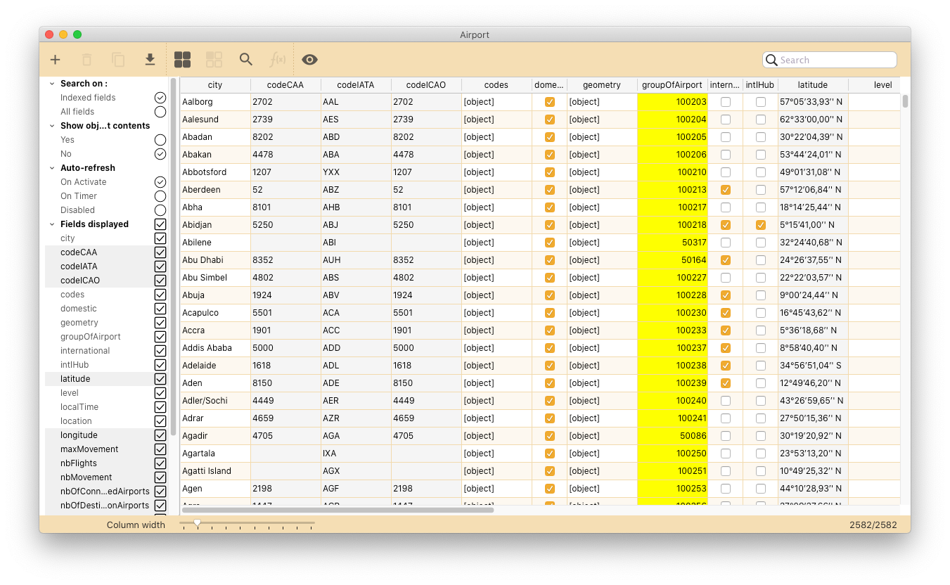Click the codes [object] cell for Adelaide
Screen dimensions: 950x585
[x=496, y=366]
